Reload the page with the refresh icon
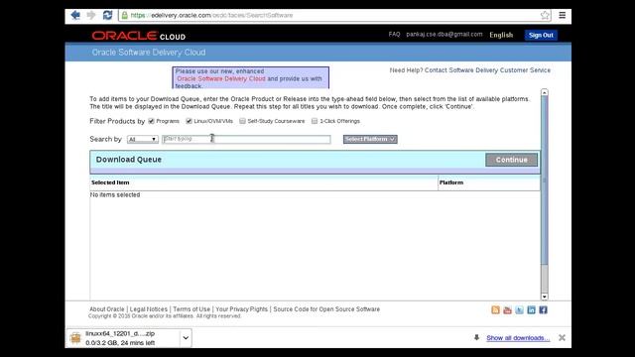The width and height of the screenshot is (635, 357). [107, 16]
